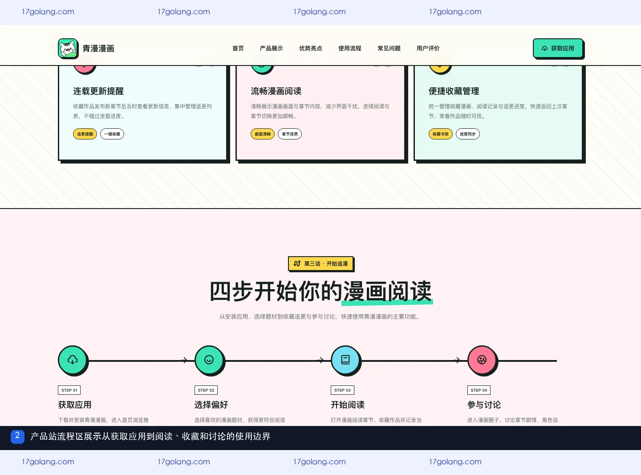
Task: Click the STEP 03 label
Action: (342, 390)
